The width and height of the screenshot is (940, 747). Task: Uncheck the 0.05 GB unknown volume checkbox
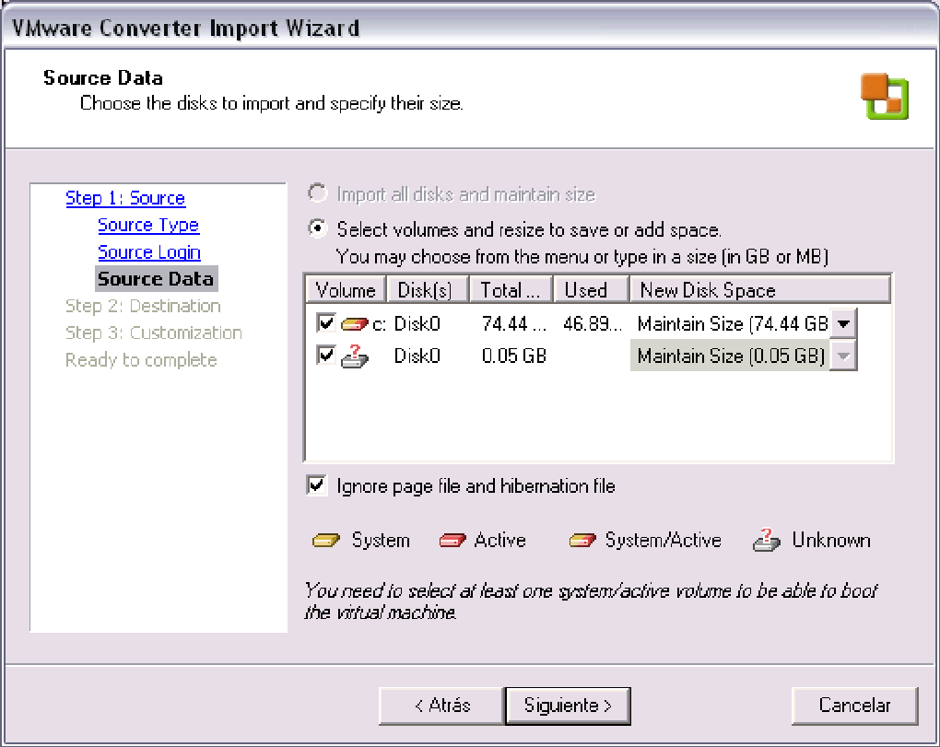click(326, 356)
